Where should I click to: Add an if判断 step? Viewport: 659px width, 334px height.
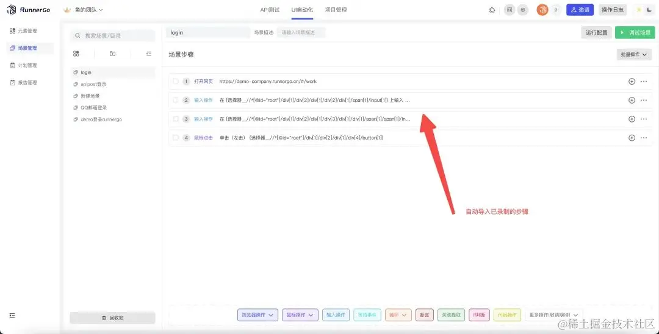479,315
